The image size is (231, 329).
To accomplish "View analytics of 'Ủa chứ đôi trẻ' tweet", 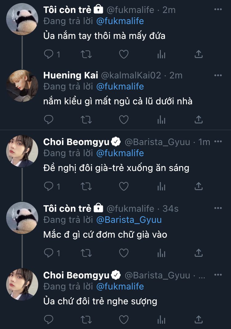I will tap(161, 319).
